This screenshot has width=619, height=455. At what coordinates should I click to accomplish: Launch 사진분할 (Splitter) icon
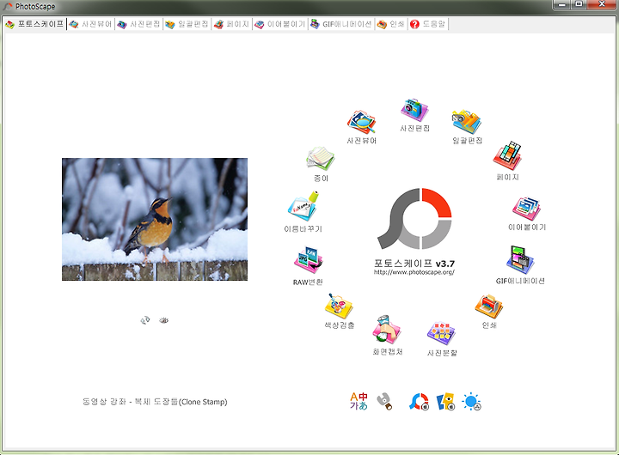(x=441, y=334)
